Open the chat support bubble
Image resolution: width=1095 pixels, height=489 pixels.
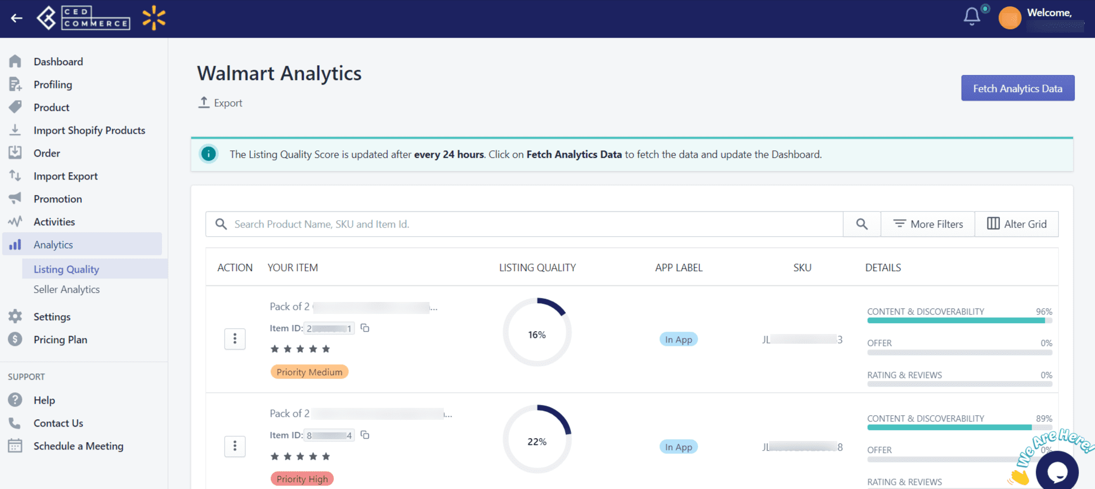click(x=1057, y=471)
